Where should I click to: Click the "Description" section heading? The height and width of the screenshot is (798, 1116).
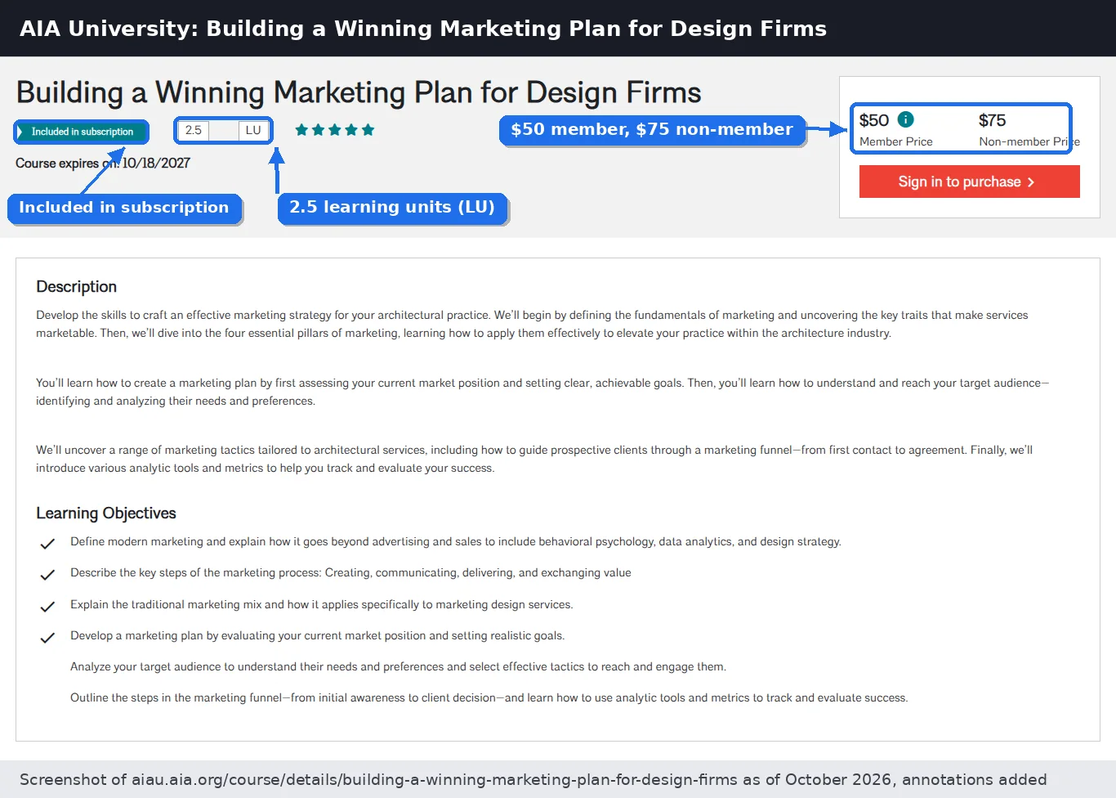[76, 287]
